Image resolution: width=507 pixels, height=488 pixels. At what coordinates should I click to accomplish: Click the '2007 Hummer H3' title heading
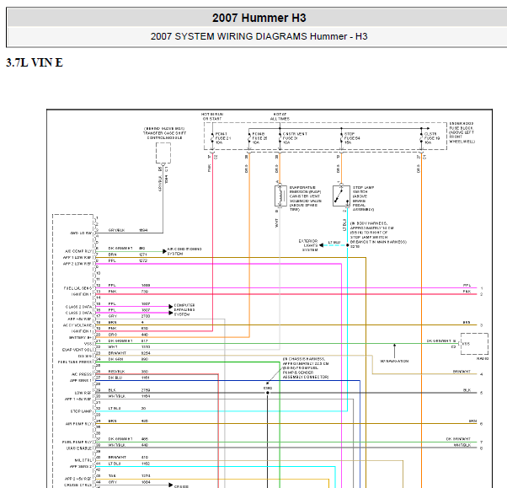259,18
